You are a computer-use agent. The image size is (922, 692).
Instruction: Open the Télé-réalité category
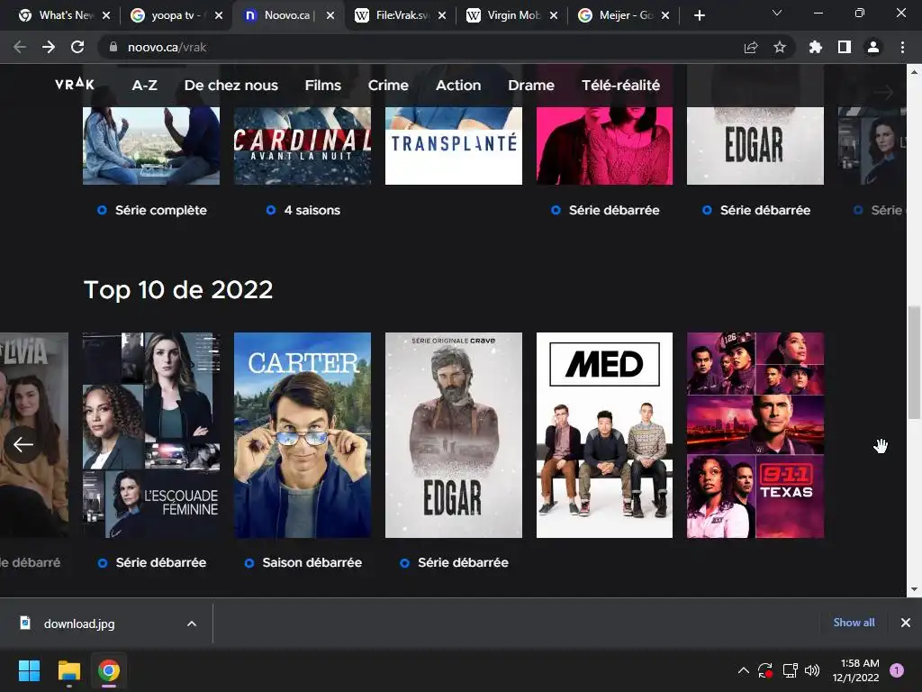620,86
